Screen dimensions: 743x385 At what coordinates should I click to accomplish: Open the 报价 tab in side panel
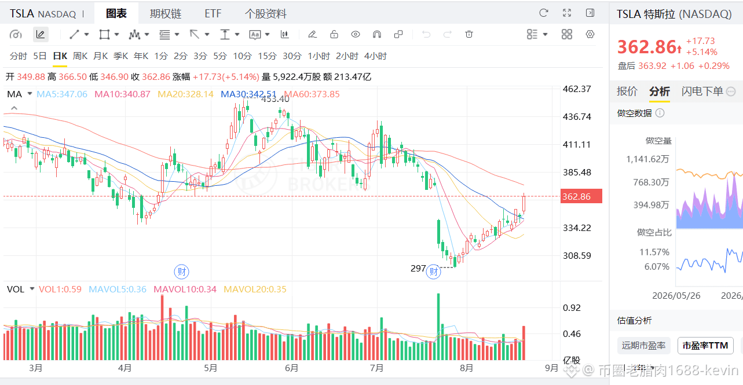click(627, 91)
